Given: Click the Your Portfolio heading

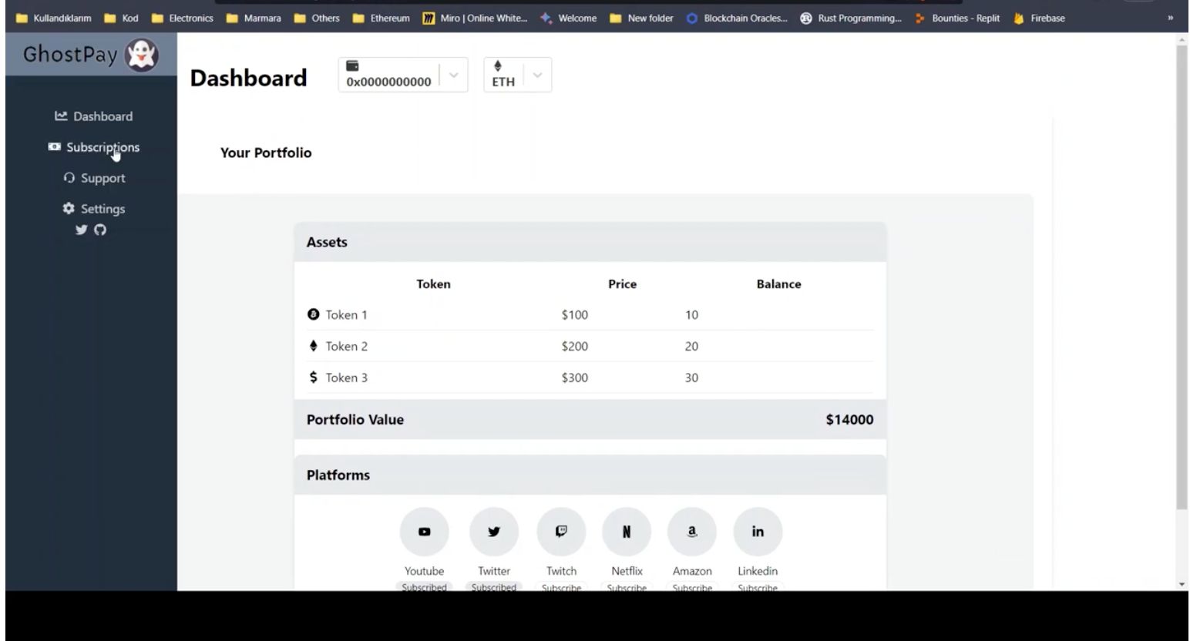Looking at the screenshot, I should [x=266, y=153].
